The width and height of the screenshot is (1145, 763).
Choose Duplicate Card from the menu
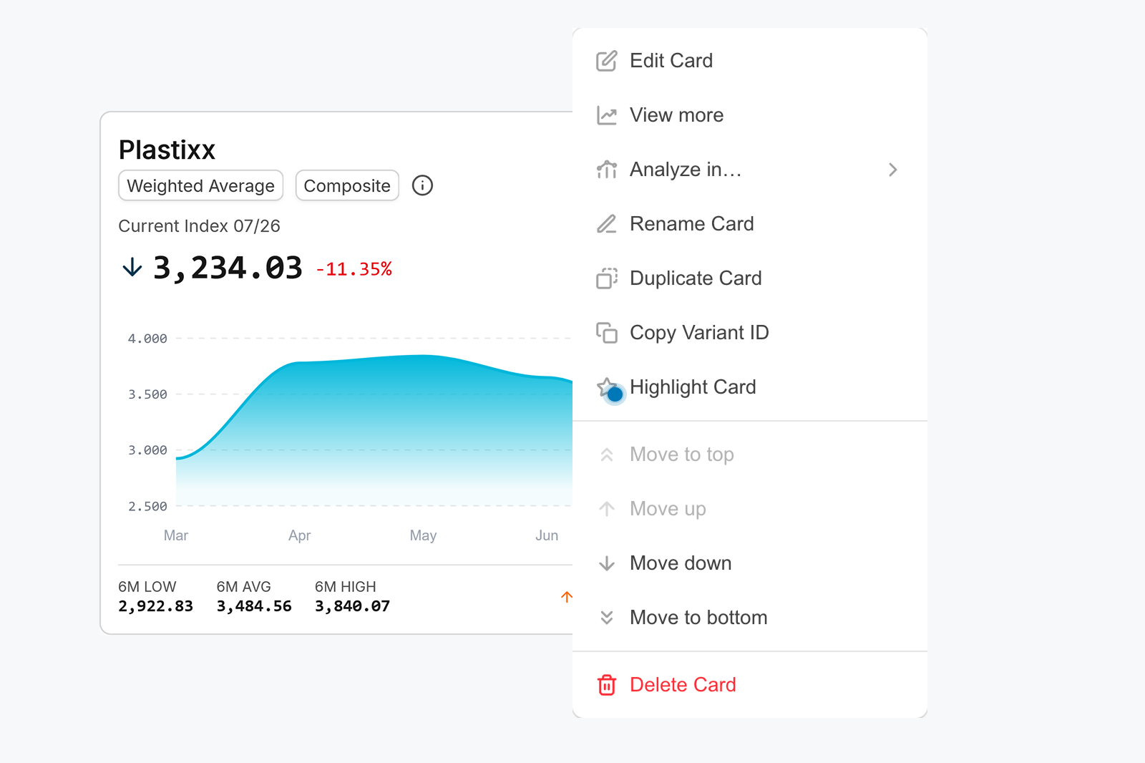pyautogui.click(x=750, y=278)
